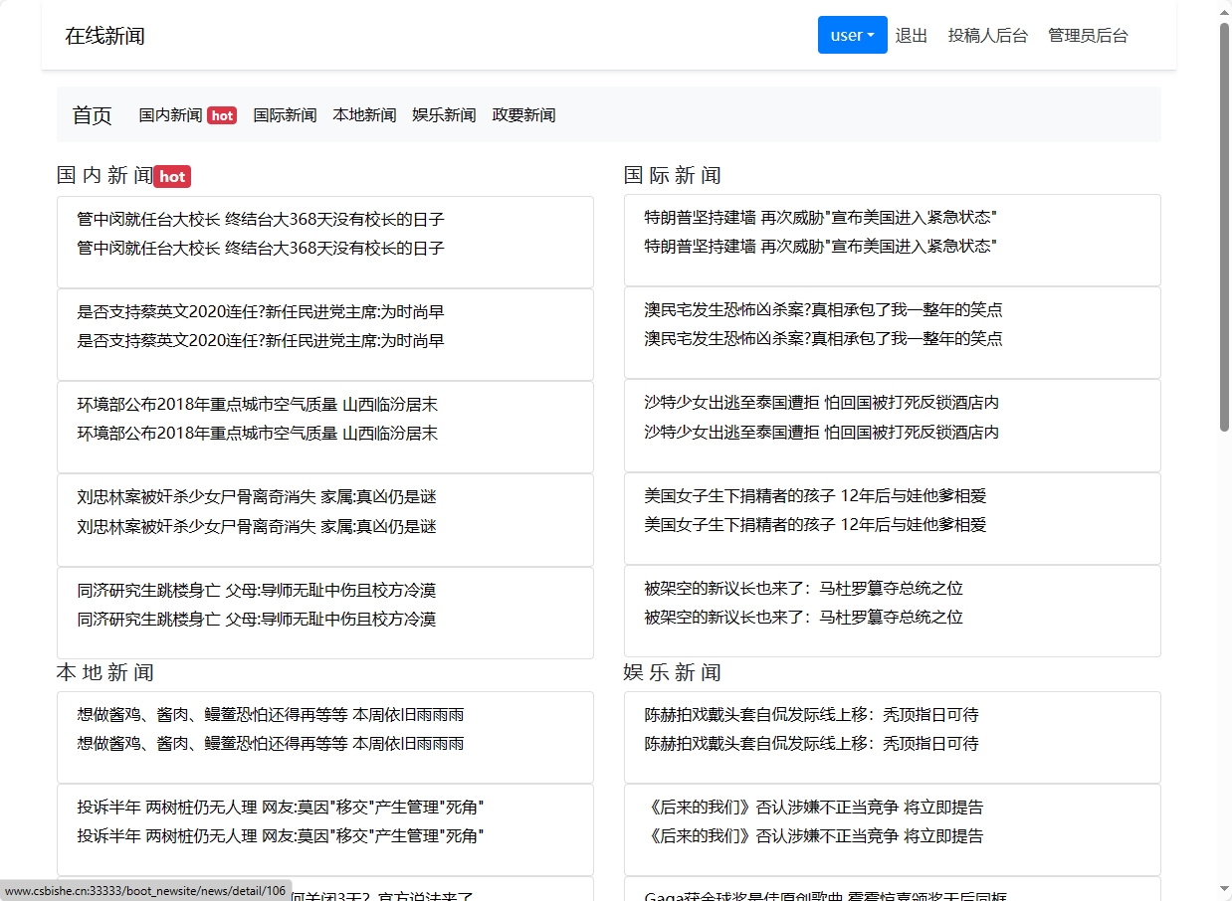The width and height of the screenshot is (1232, 901).
Task: Click the 国内新闻 section hot badge
Action: (171, 176)
